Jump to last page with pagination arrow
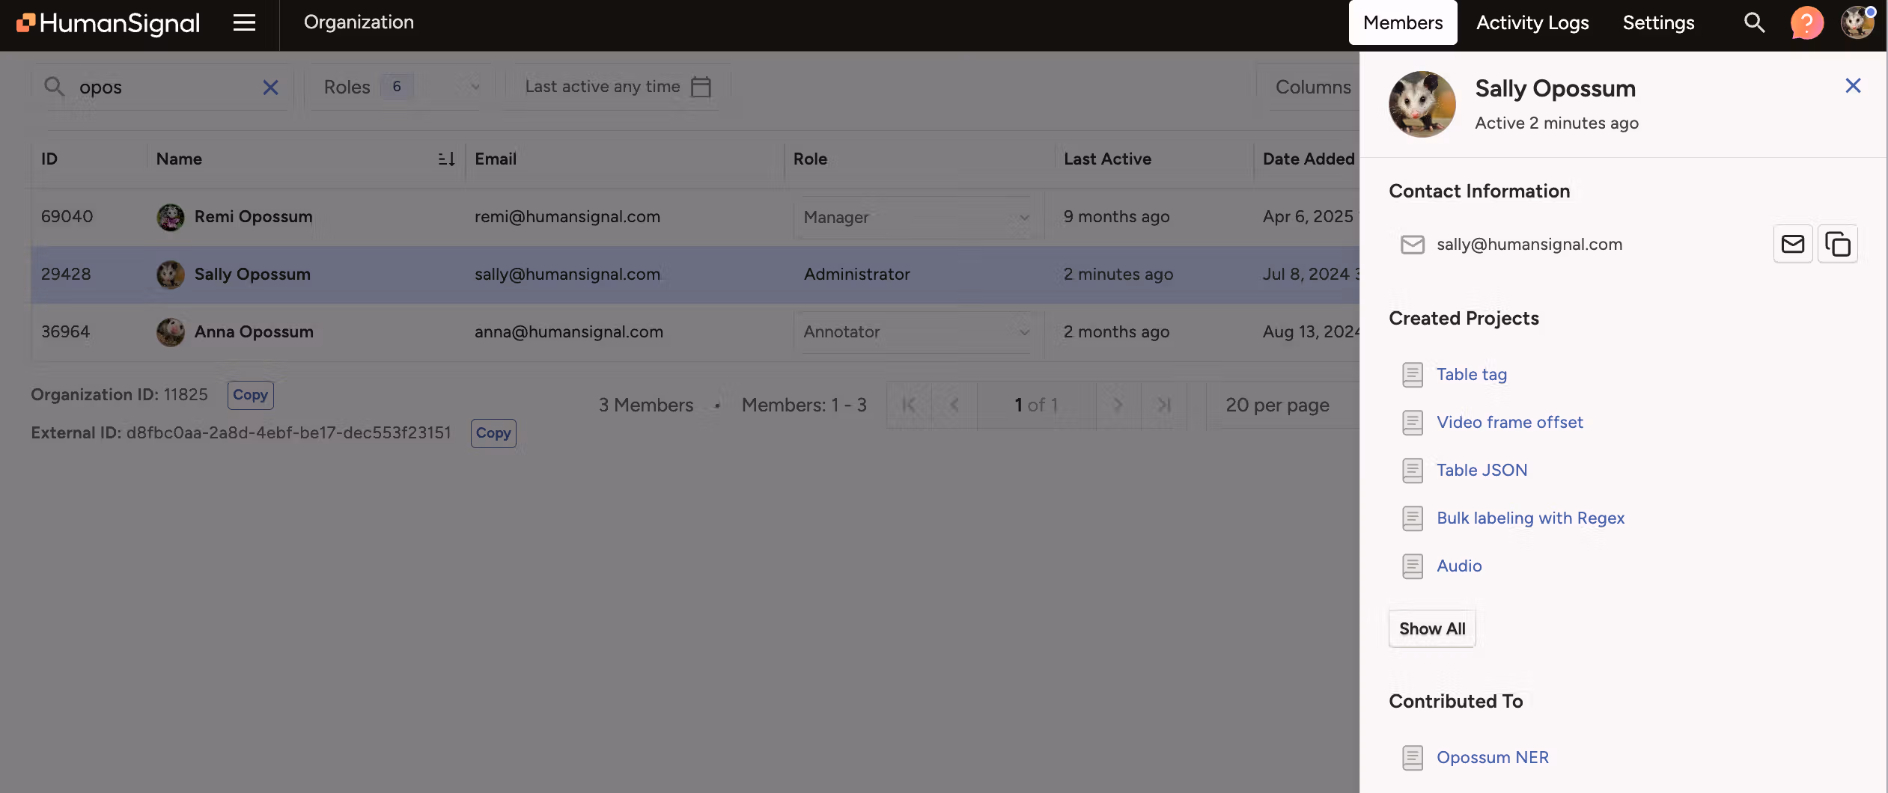Screen dimensions: 1888x793 tap(1163, 405)
